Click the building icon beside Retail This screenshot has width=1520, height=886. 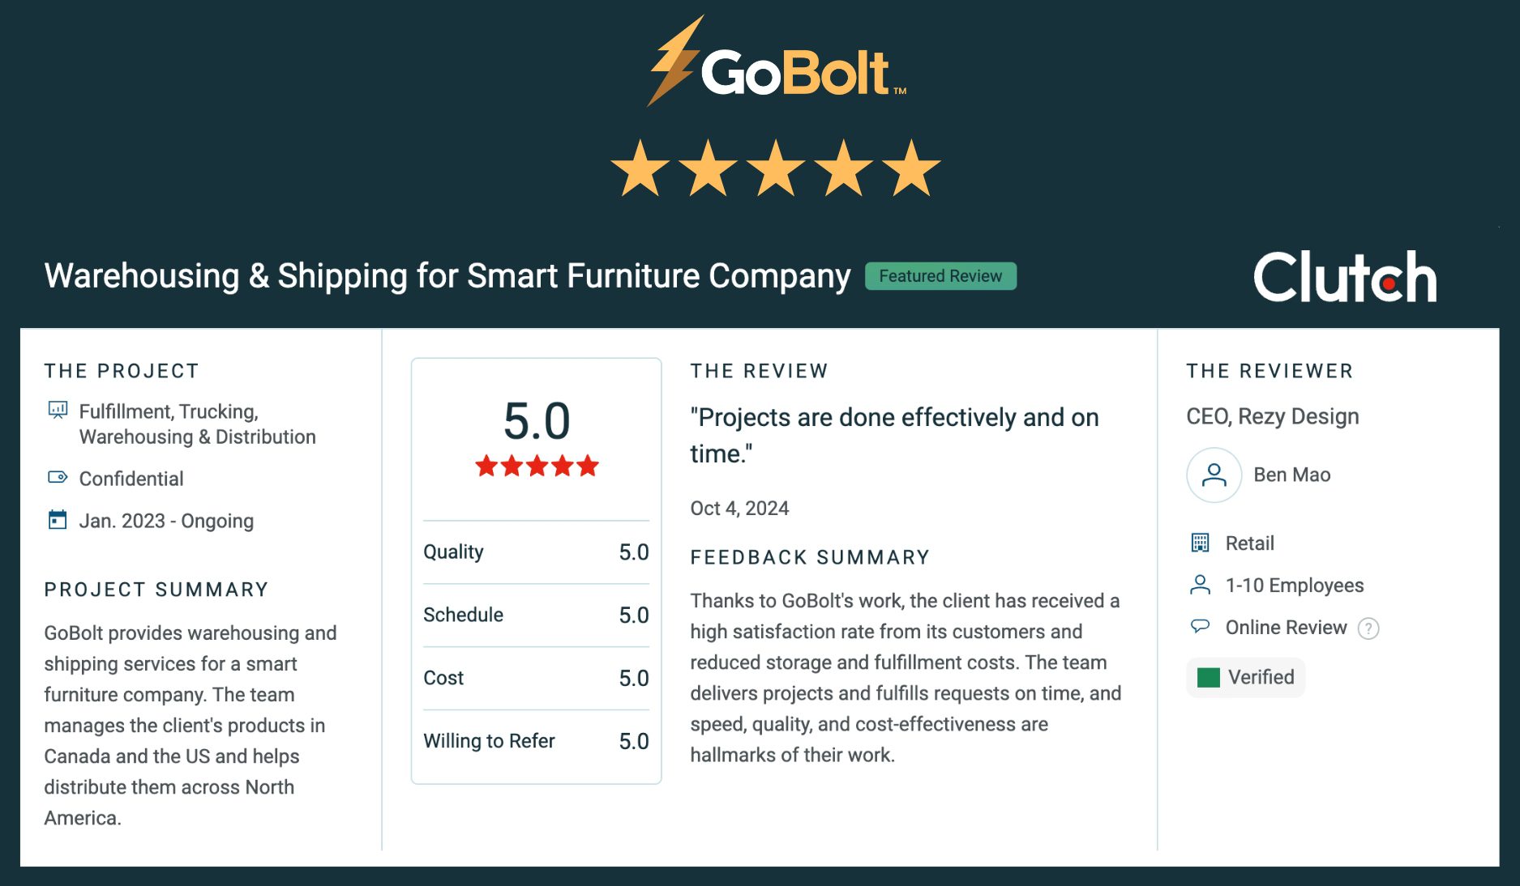click(1200, 543)
